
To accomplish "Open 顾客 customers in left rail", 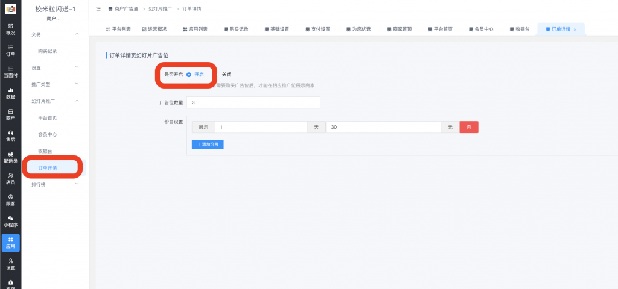I will click(x=11, y=200).
